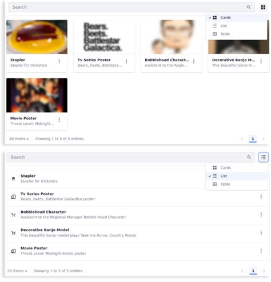
Task: Click next page arrow in list pagination
Action: pyautogui.click(x=264, y=271)
